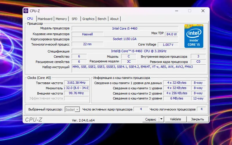Screen dimensions: 232x145
Task: Click the Семейство value 6
Action: (79, 56)
